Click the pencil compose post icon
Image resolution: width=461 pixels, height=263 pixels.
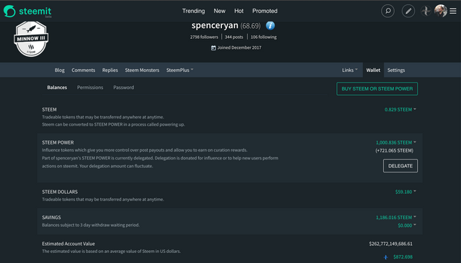408,11
